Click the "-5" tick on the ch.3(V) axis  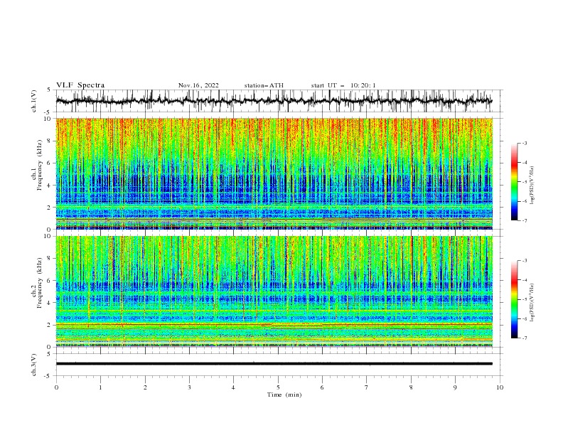[x=48, y=376]
